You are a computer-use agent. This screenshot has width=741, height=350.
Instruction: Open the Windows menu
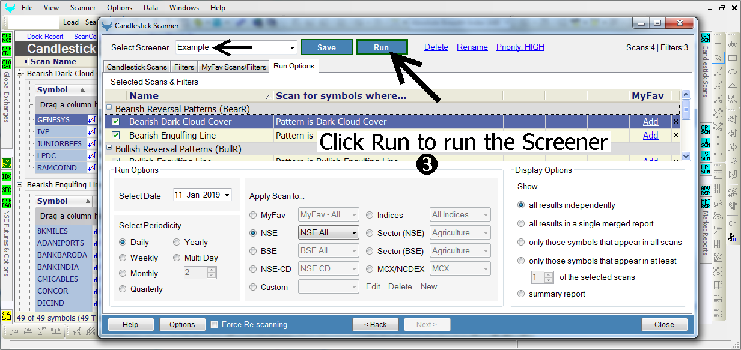(x=184, y=8)
